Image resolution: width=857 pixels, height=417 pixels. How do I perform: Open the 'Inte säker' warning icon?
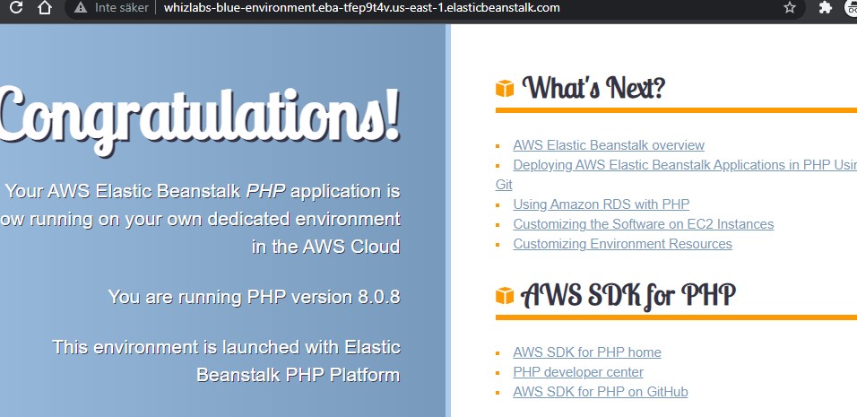tap(81, 8)
